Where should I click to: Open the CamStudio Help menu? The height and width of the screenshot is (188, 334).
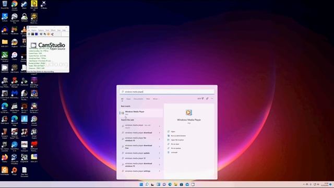[64, 30]
